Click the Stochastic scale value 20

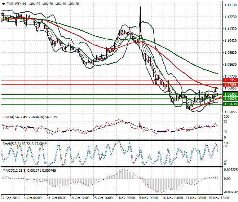click(x=225, y=161)
